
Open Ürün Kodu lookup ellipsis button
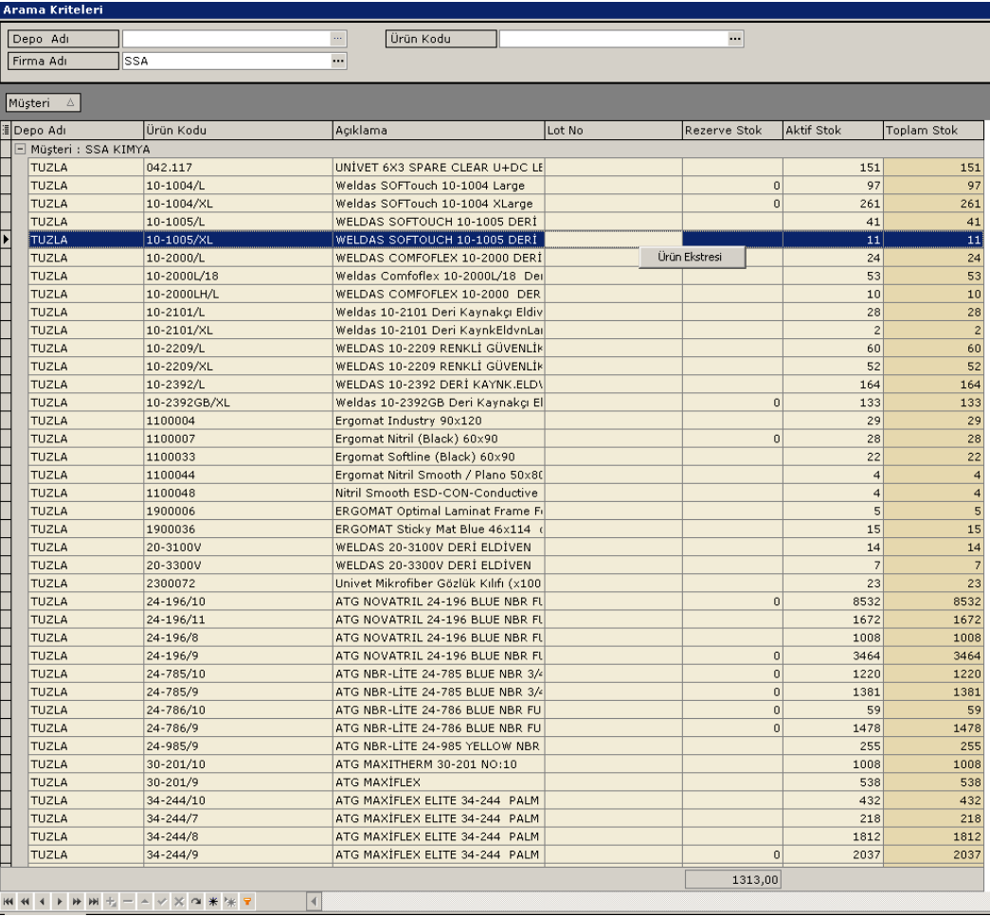pyautogui.click(x=734, y=39)
